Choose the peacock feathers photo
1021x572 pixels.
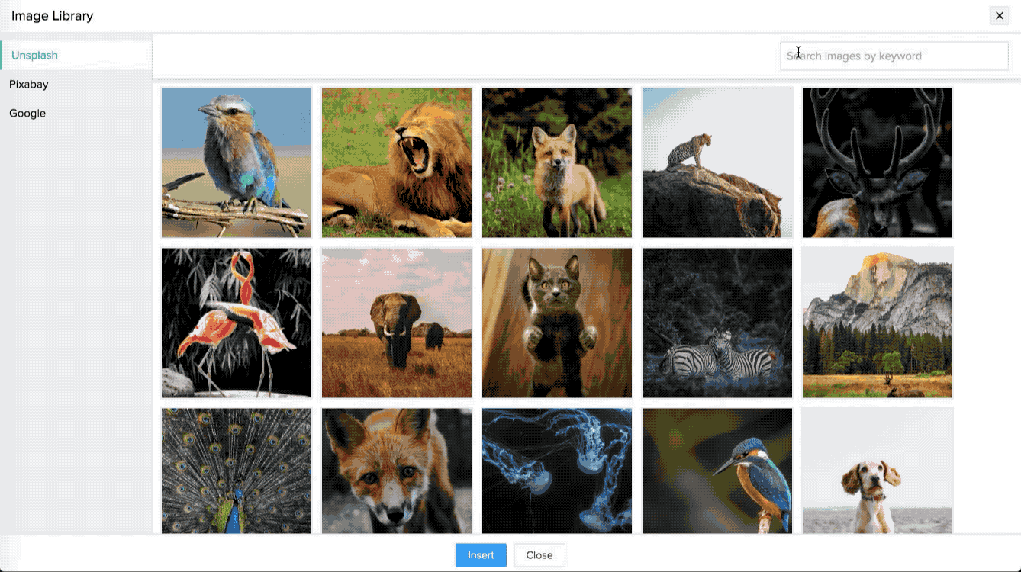coord(237,471)
